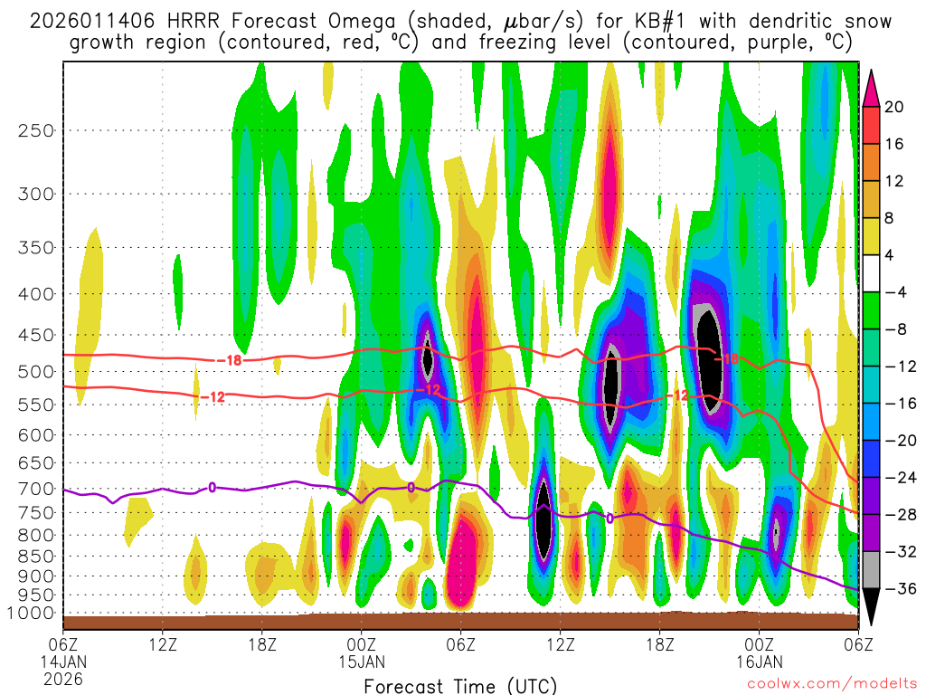Click the chart title beginning '2026011406 HRRR Forecast Omega'
Image resolution: width=926 pixels, height=695 pixels.
click(460, 32)
